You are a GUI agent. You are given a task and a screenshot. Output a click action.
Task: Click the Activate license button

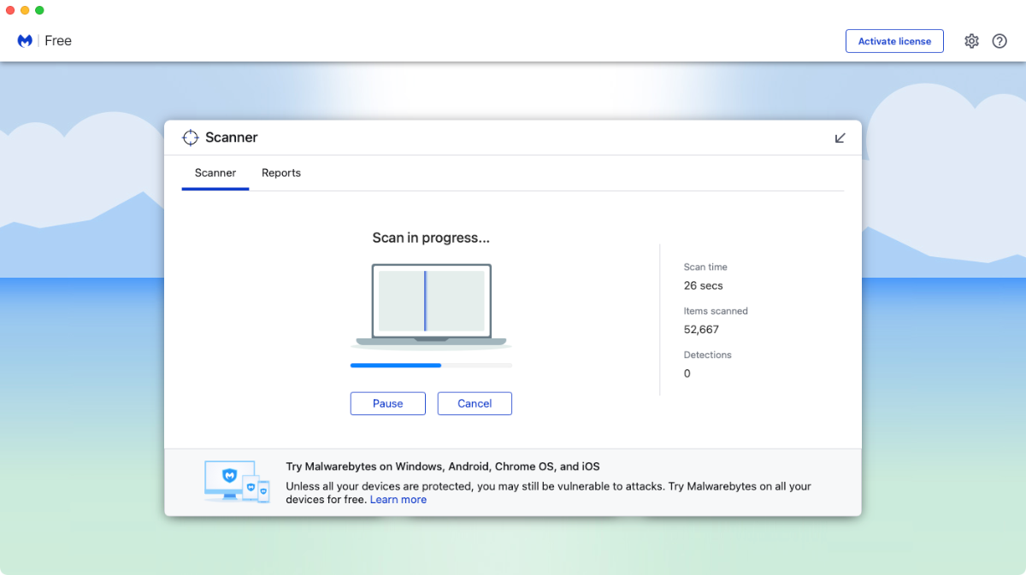point(894,40)
